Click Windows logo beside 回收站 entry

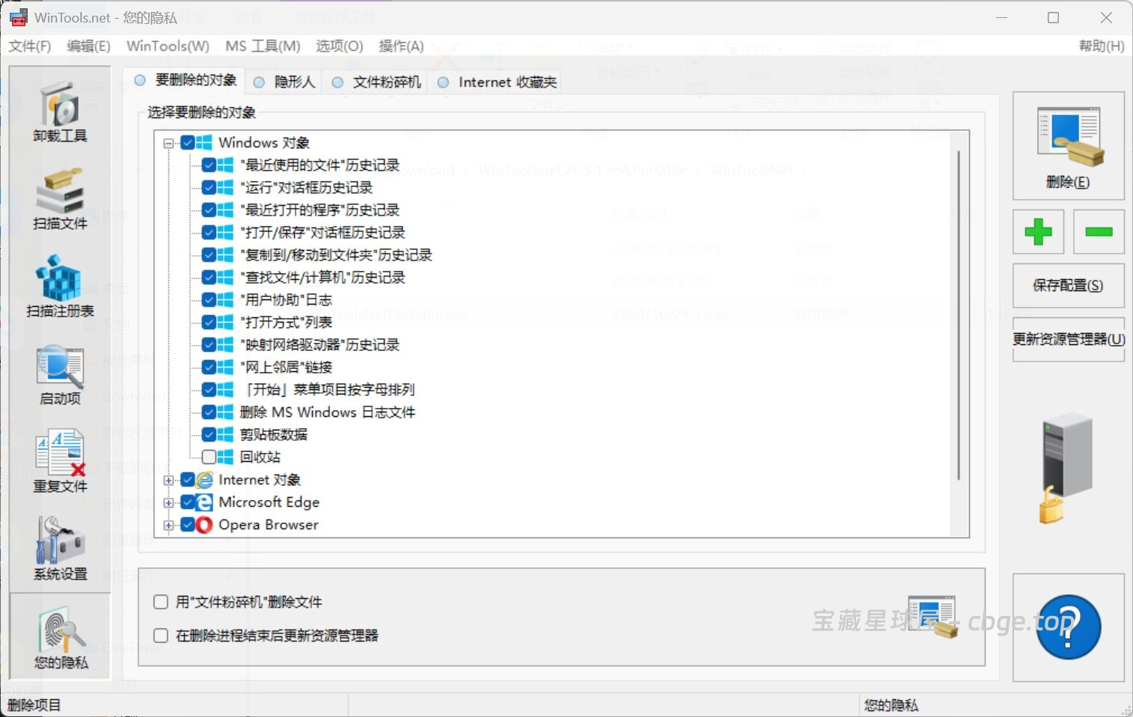tap(225, 457)
